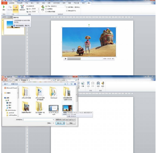The image size is (156, 153).
Task: Toggle the 未播放时隐藏 checkbox
Action: coord(46,11)
